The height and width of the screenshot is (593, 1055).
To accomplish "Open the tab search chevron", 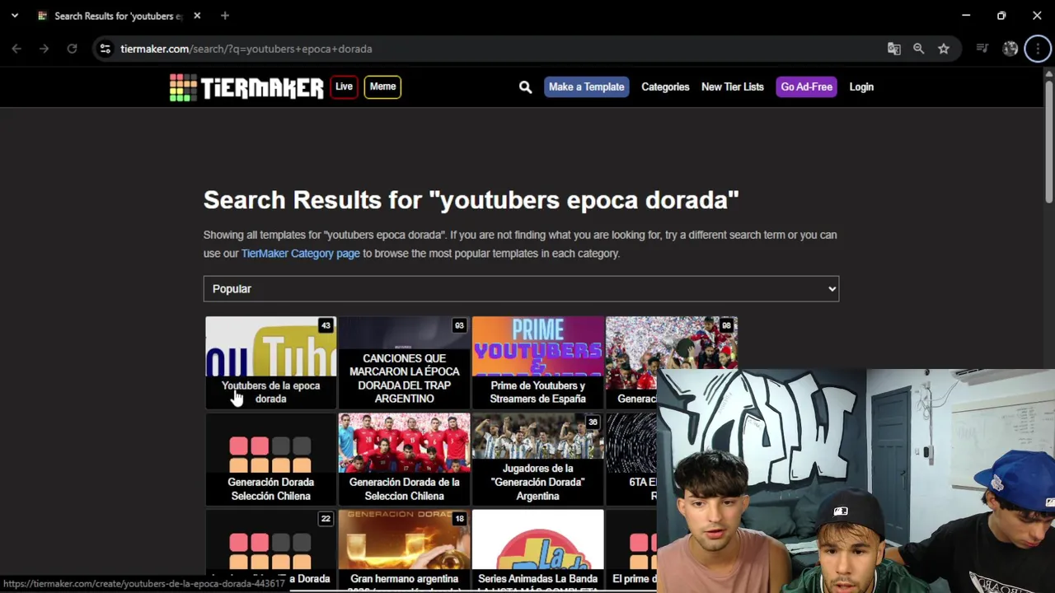I will tap(14, 16).
